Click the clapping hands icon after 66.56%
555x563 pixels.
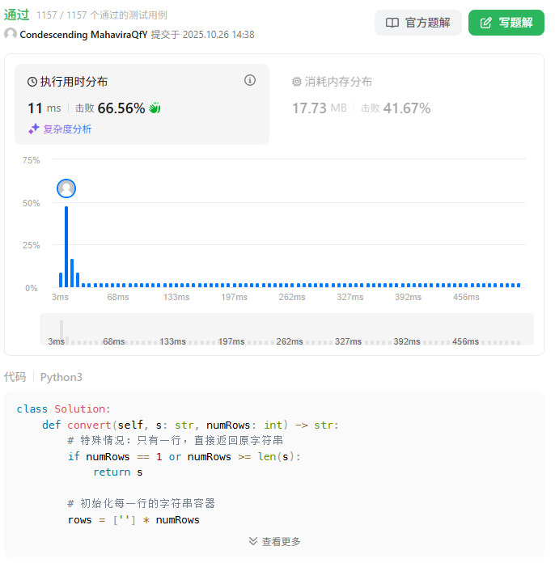tap(155, 108)
